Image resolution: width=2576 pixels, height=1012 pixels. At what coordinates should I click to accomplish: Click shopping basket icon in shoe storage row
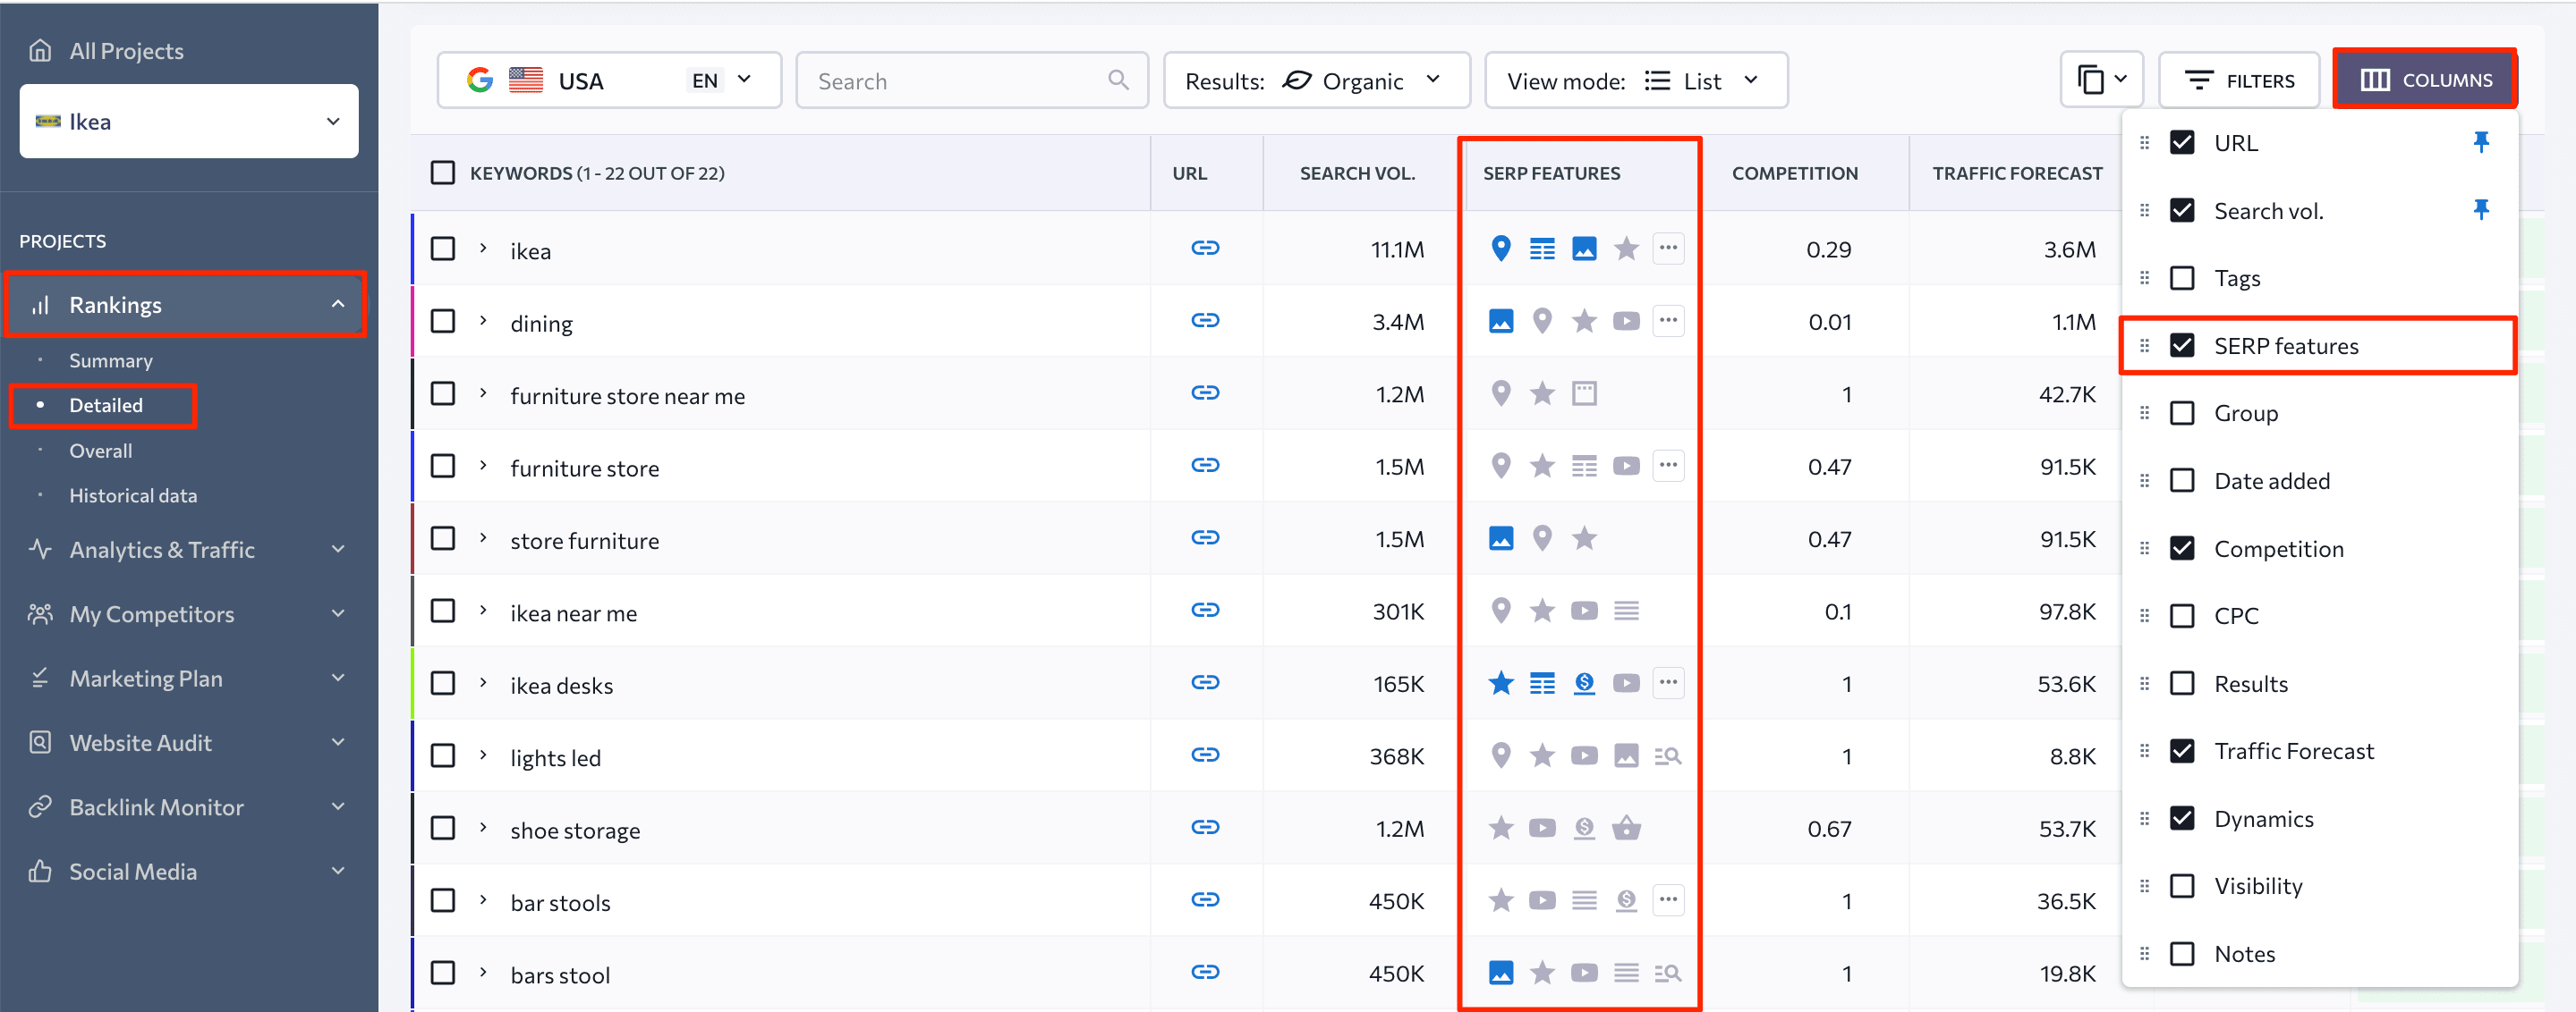coord(1626,828)
